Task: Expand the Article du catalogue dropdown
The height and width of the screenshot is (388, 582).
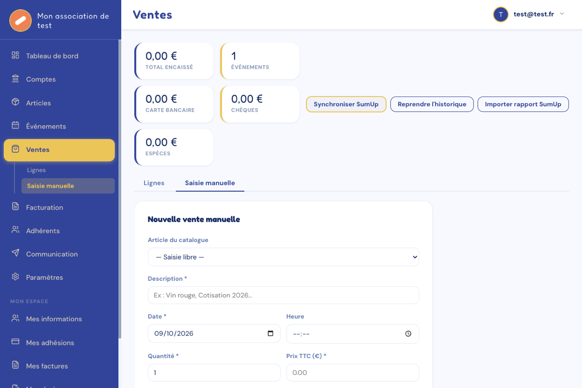Action: click(x=283, y=257)
